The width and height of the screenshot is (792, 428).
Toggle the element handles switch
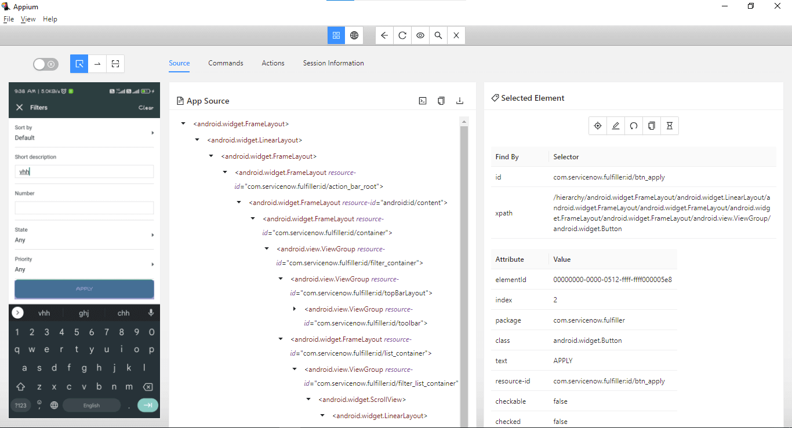point(45,64)
